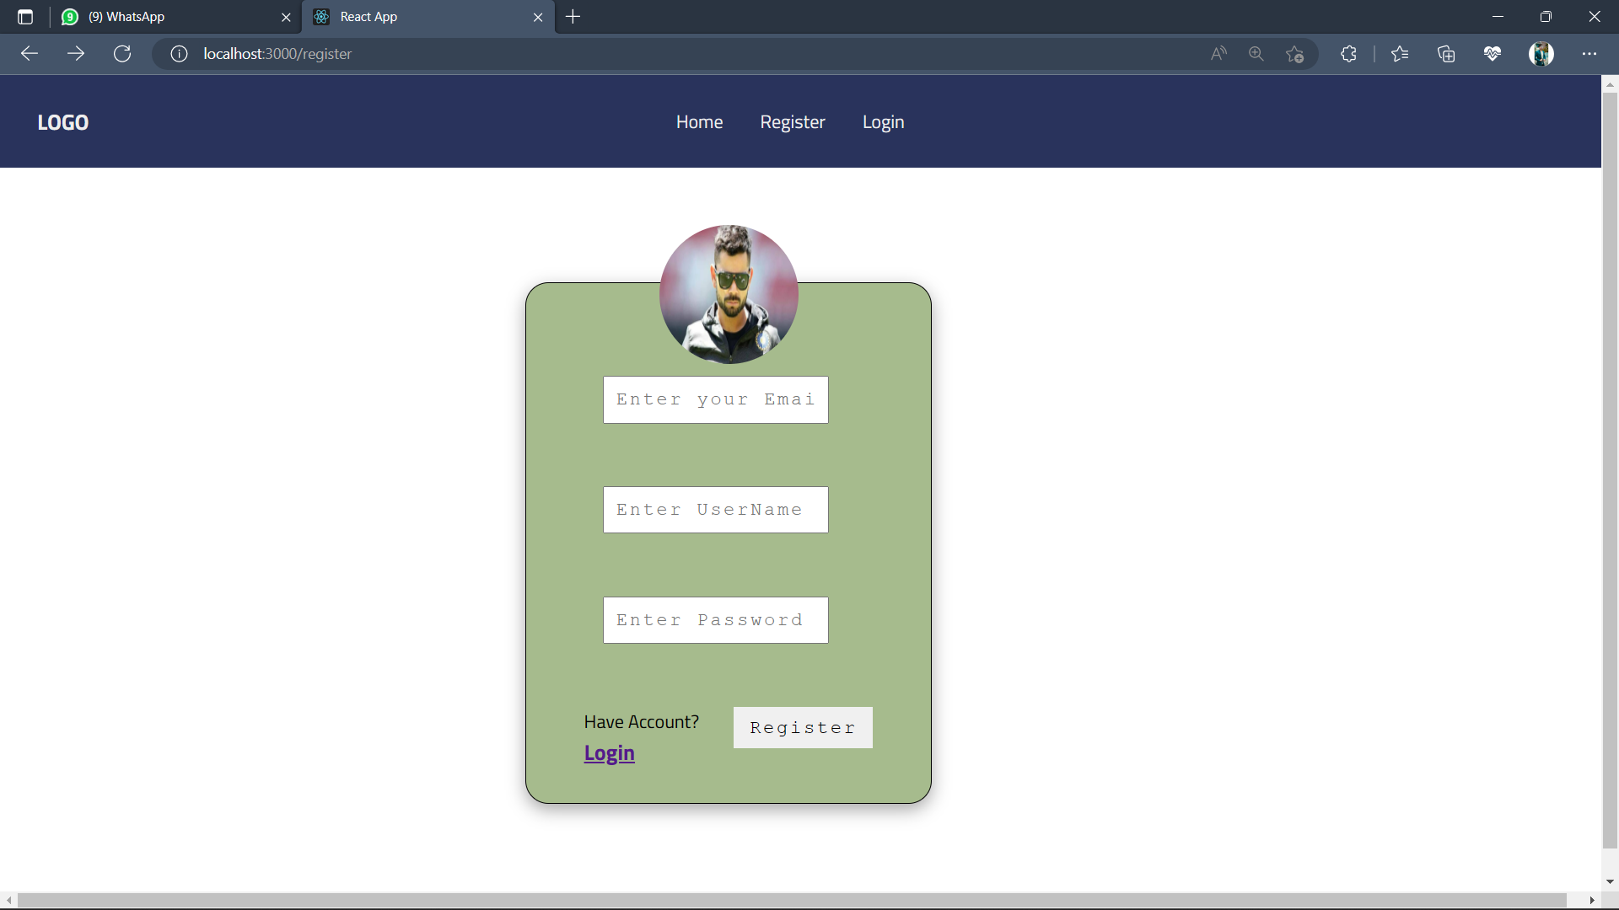Click the browser profile avatar icon
This screenshot has width=1619, height=910.
(x=1542, y=53)
